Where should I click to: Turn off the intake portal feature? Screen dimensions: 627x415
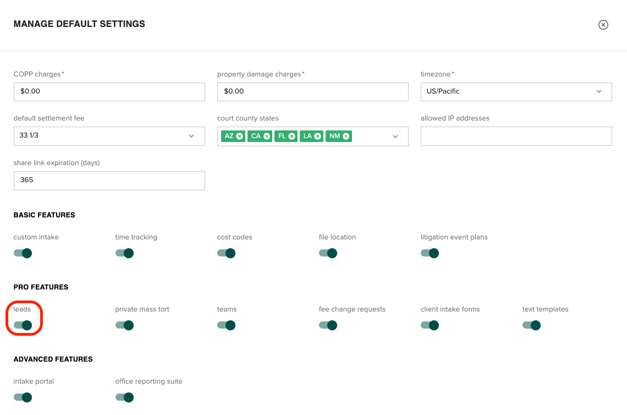pyautogui.click(x=23, y=397)
